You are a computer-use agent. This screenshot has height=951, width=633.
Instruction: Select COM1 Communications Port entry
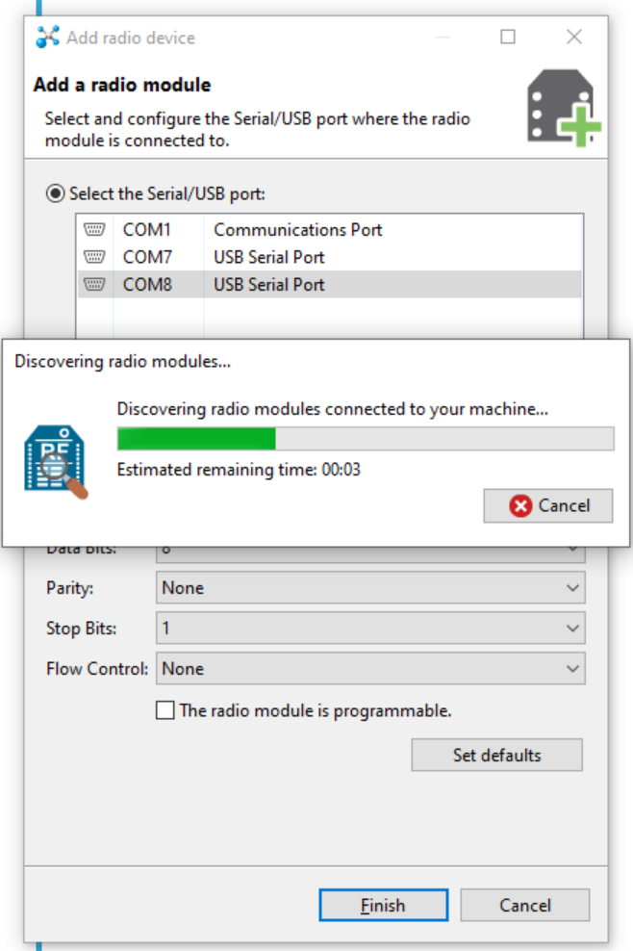tap(297, 230)
